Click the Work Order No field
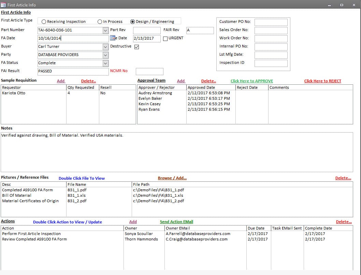 [x=271, y=39]
